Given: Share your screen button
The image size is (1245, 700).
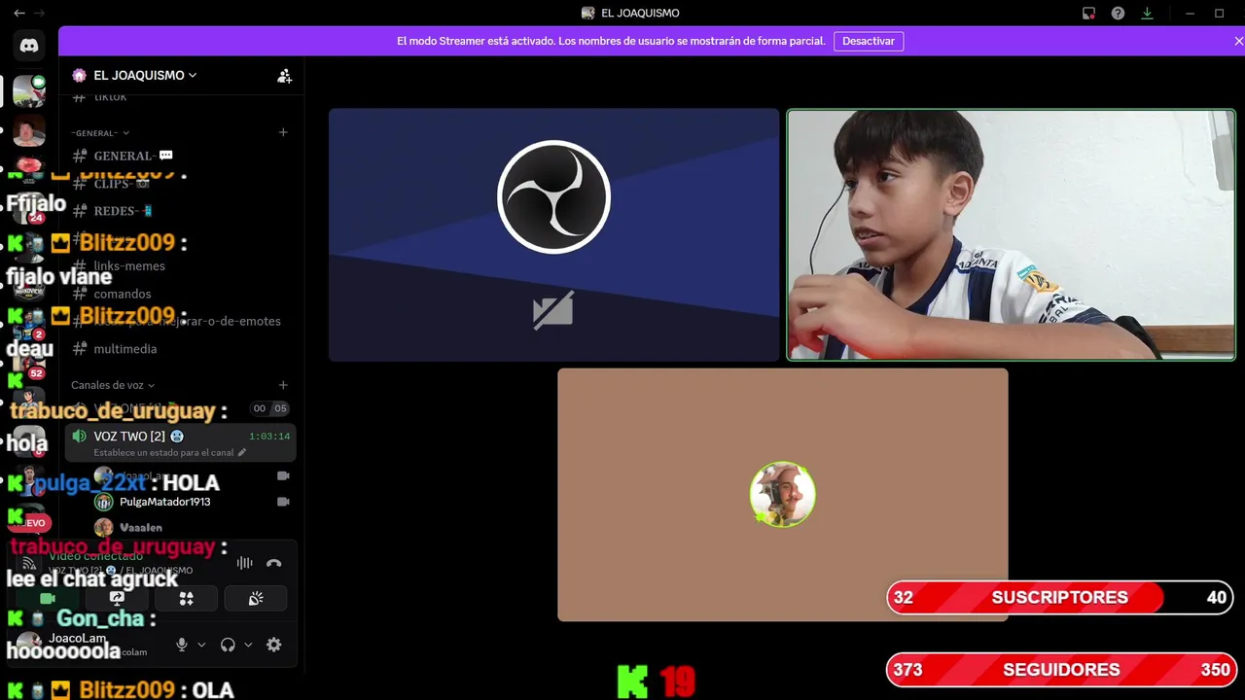Looking at the screenshot, I should pos(117,598).
